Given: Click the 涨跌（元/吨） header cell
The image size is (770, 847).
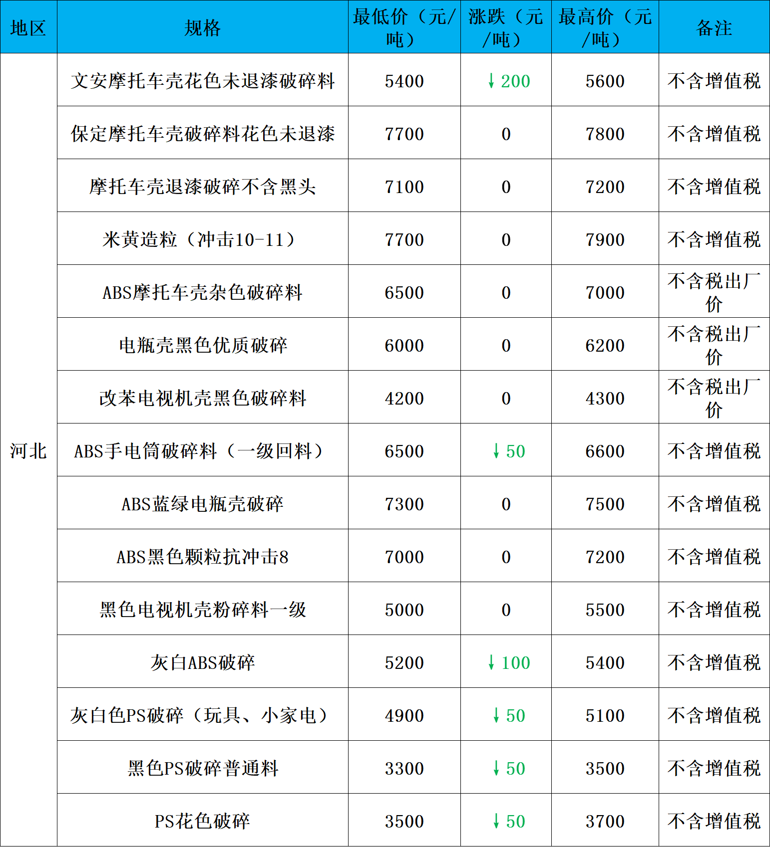Looking at the screenshot, I should [505, 27].
